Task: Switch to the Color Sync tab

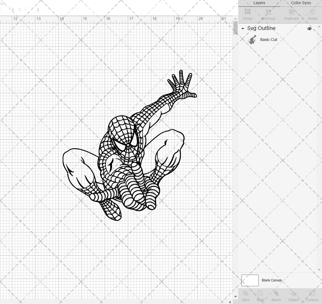Action: coord(301,3)
